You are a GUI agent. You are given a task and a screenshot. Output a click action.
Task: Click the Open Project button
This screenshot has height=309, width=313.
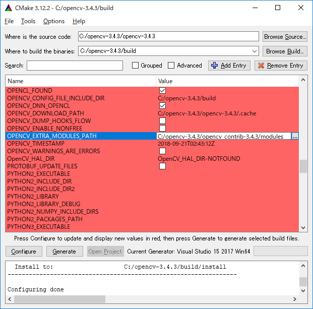[105, 252]
